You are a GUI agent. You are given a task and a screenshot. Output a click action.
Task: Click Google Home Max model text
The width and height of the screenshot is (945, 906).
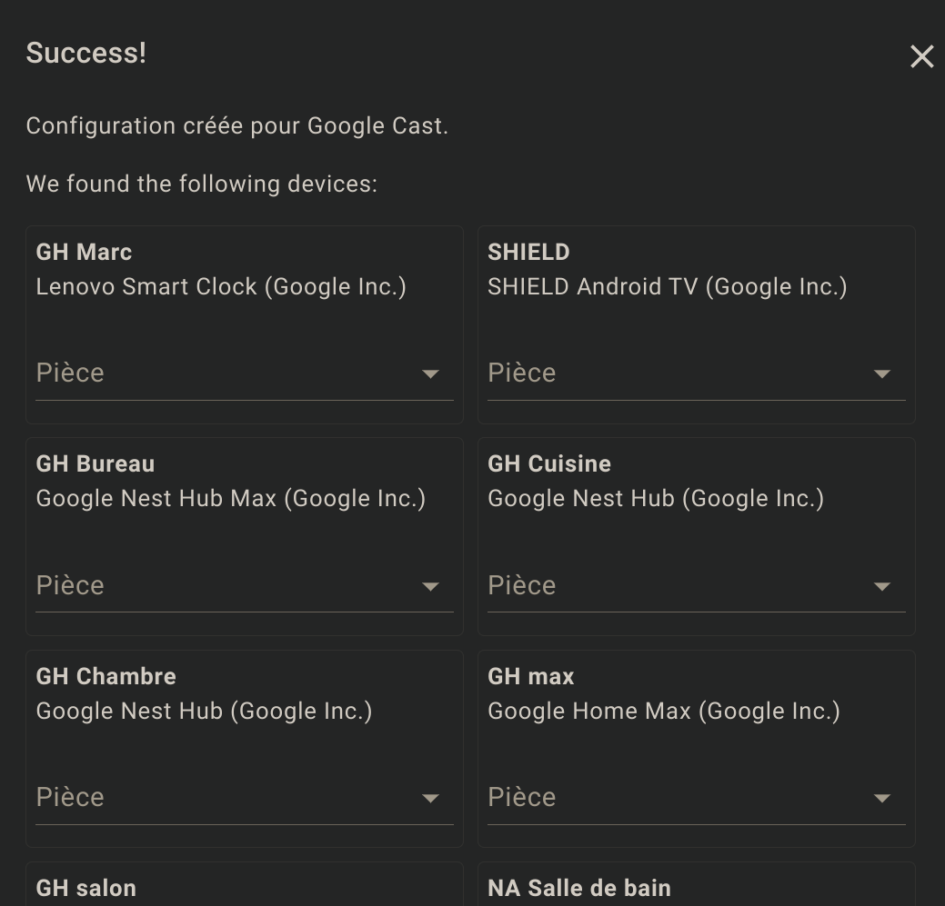click(664, 711)
